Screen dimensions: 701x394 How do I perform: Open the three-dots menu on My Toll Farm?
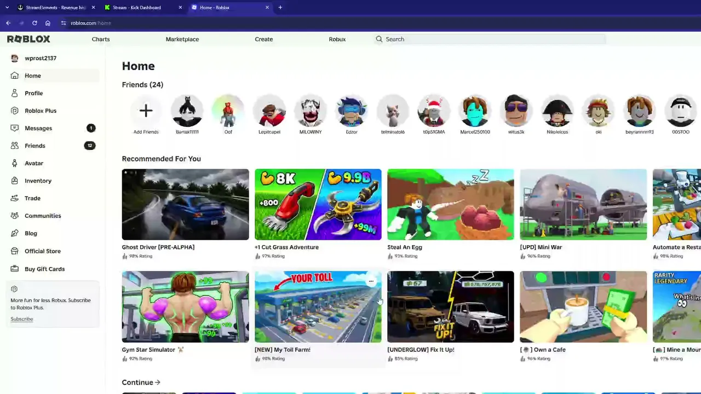point(371,281)
